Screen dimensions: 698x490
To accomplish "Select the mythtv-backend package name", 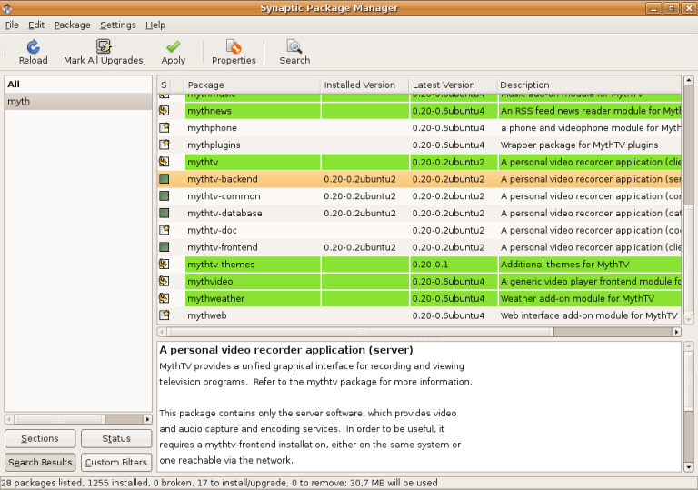I will coord(222,179).
